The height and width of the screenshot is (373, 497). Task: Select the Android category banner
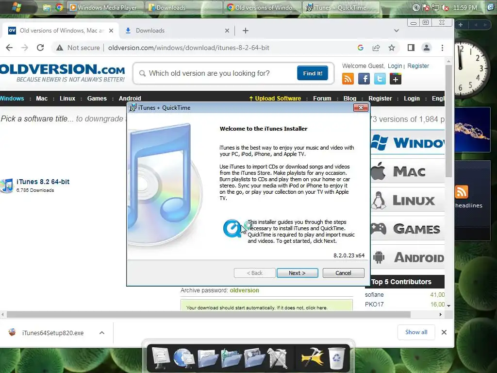pos(408,257)
